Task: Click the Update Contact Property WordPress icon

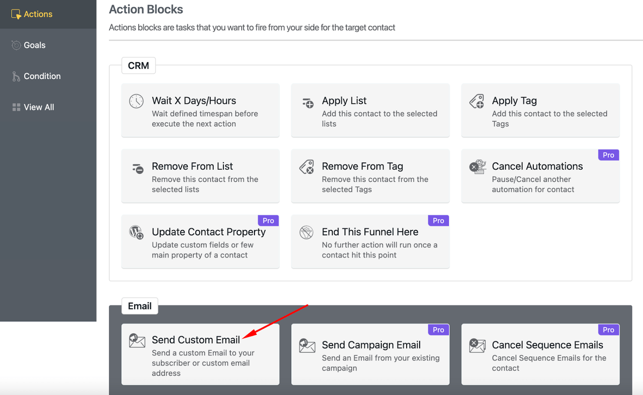Action: click(136, 232)
